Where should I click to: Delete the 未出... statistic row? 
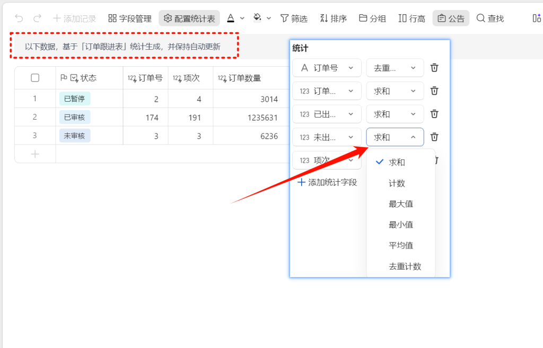(434, 137)
